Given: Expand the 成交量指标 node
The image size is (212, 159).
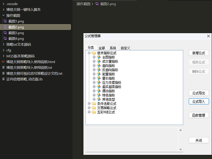Looking at the screenshot, I should (94, 61).
